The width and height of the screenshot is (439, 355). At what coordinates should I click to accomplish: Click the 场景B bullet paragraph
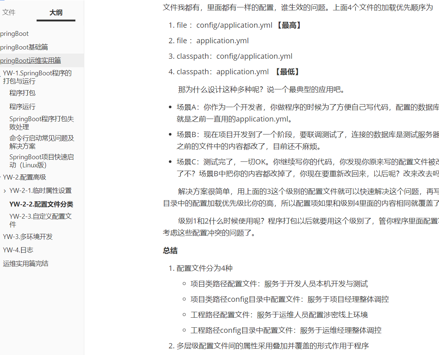pyautogui.click(x=308, y=140)
